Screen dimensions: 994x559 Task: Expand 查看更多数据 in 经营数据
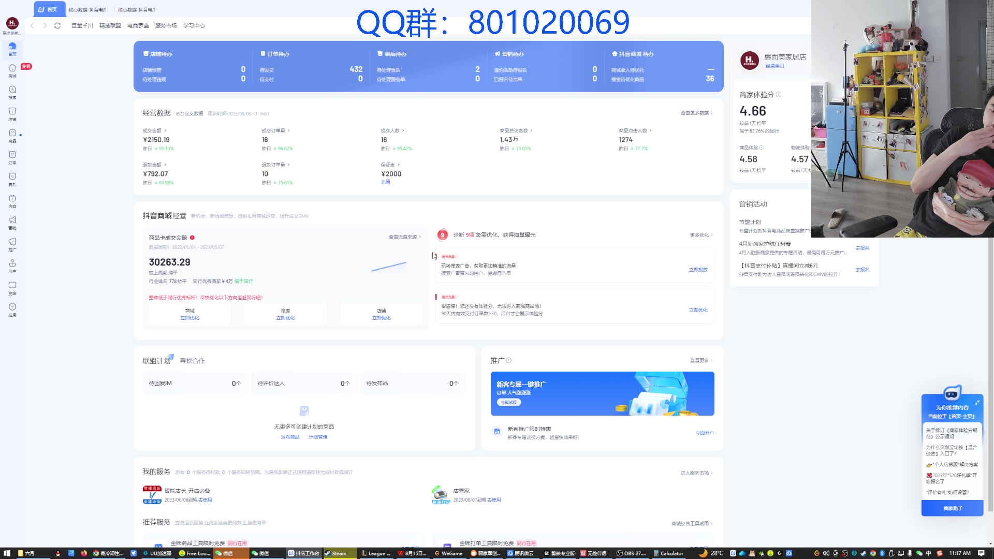tap(696, 113)
